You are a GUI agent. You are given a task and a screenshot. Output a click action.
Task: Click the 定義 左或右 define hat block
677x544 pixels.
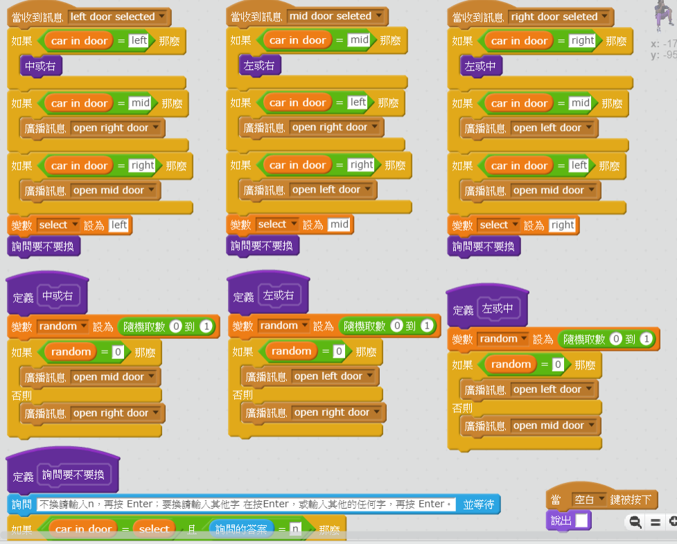(x=268, y=292)
